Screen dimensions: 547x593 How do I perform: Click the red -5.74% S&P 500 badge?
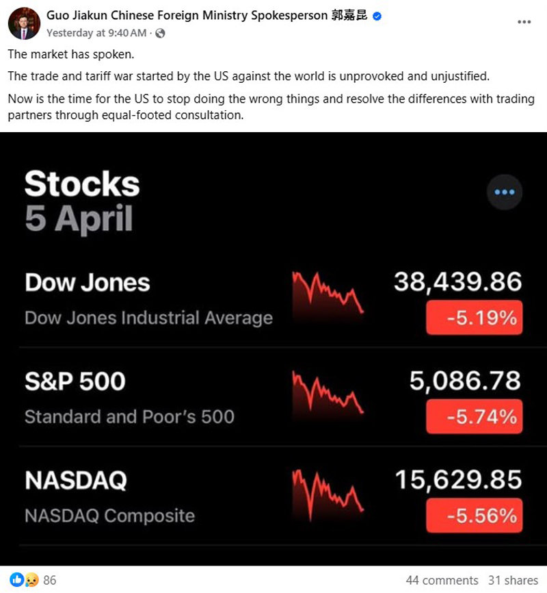(474, 416)
